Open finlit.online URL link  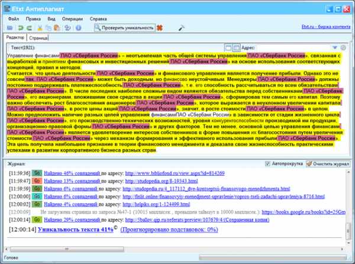tap(224, 197)
